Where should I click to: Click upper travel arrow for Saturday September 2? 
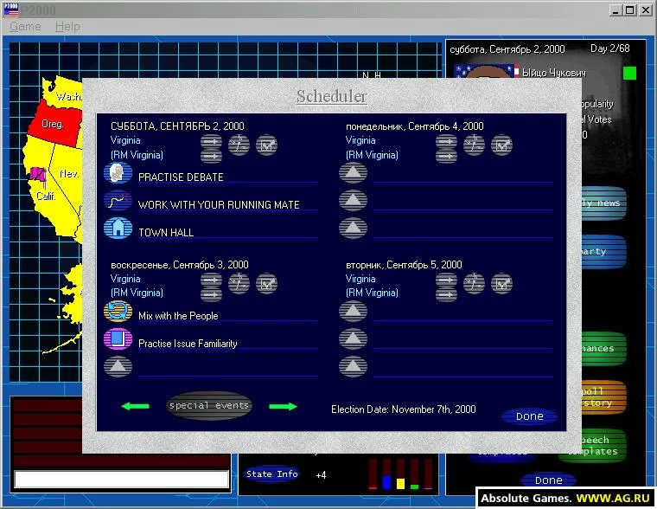click(x=211, y=141)
